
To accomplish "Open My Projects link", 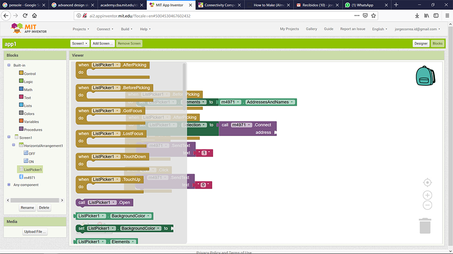I will point(289,29).
